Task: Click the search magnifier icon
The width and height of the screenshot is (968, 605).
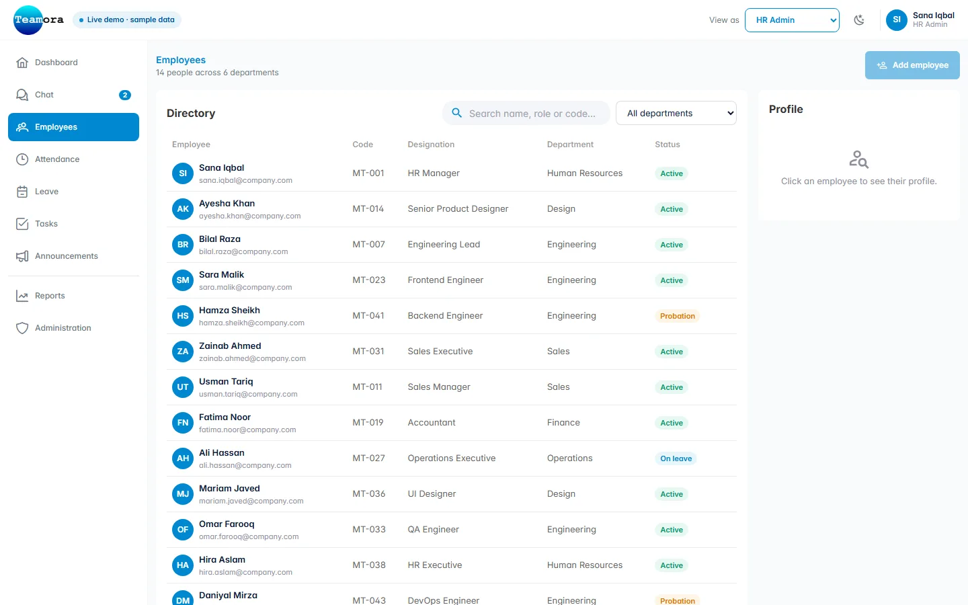Action: 456,113
